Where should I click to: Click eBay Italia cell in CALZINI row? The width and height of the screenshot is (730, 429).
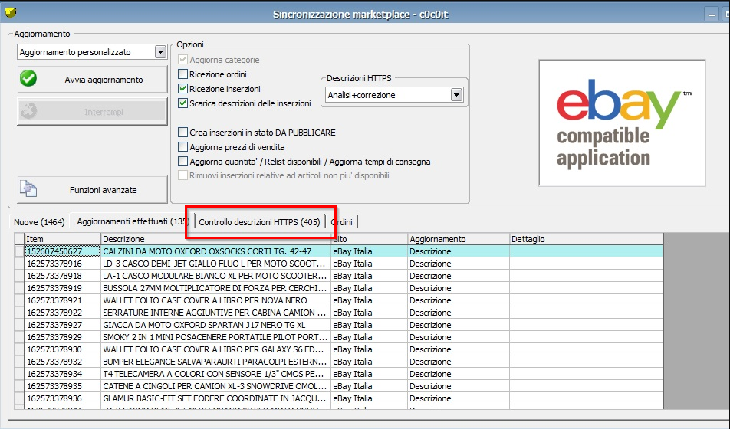(369, 251)
